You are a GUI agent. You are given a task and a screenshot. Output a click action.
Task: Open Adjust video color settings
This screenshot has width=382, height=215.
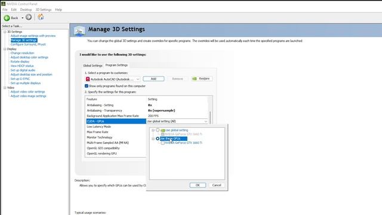tap(27, 91)
